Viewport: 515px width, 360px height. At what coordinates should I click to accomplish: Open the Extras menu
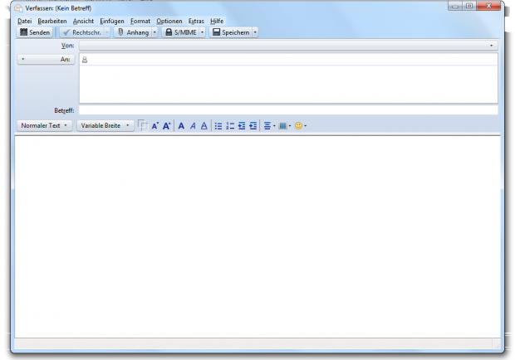tap(196, 21)
